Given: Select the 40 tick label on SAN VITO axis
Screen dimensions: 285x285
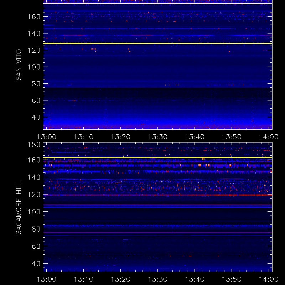Looking at the screenshot, I should [x=36, y=117].
